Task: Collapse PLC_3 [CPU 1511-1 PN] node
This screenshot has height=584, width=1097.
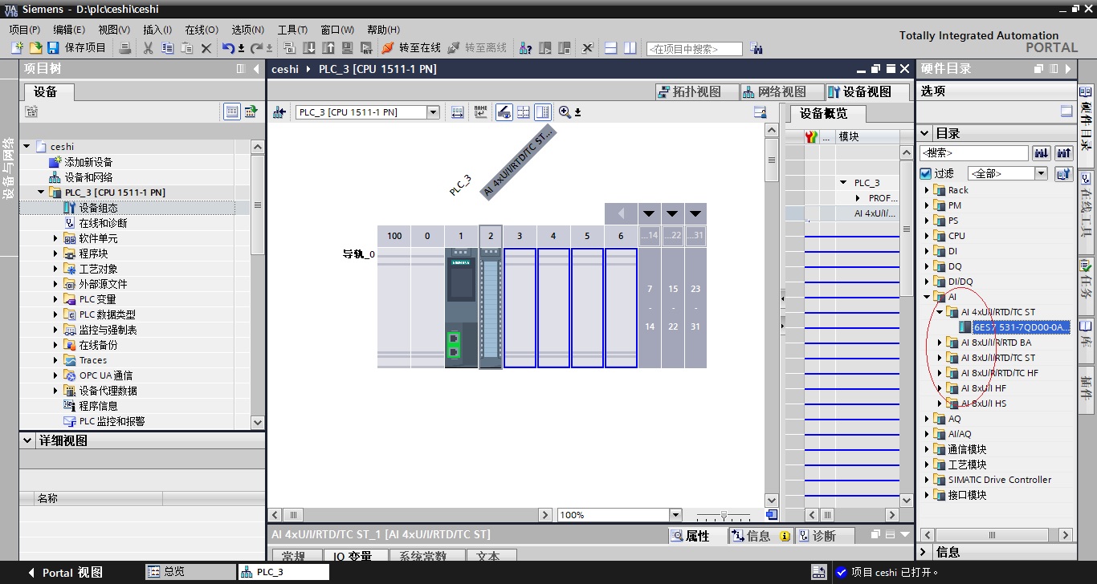Action: point(41,193)
